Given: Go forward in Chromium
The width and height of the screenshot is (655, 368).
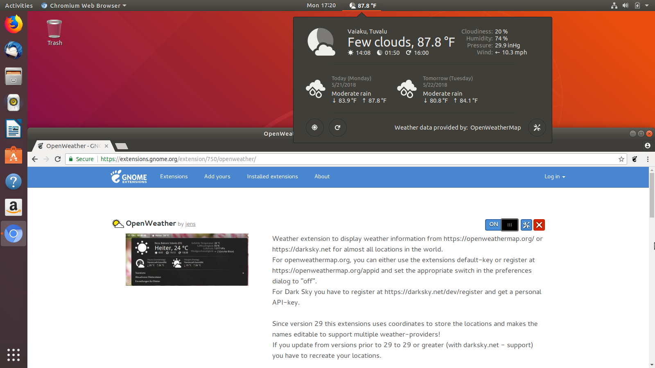Looking at the screenshot, I should 46,159.
